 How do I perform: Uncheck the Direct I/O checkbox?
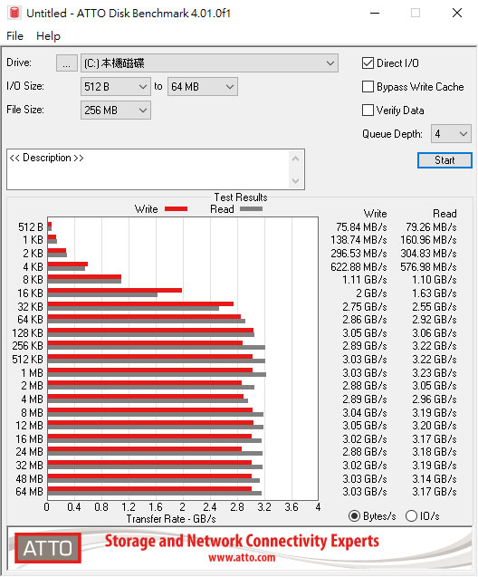[368, 63]
